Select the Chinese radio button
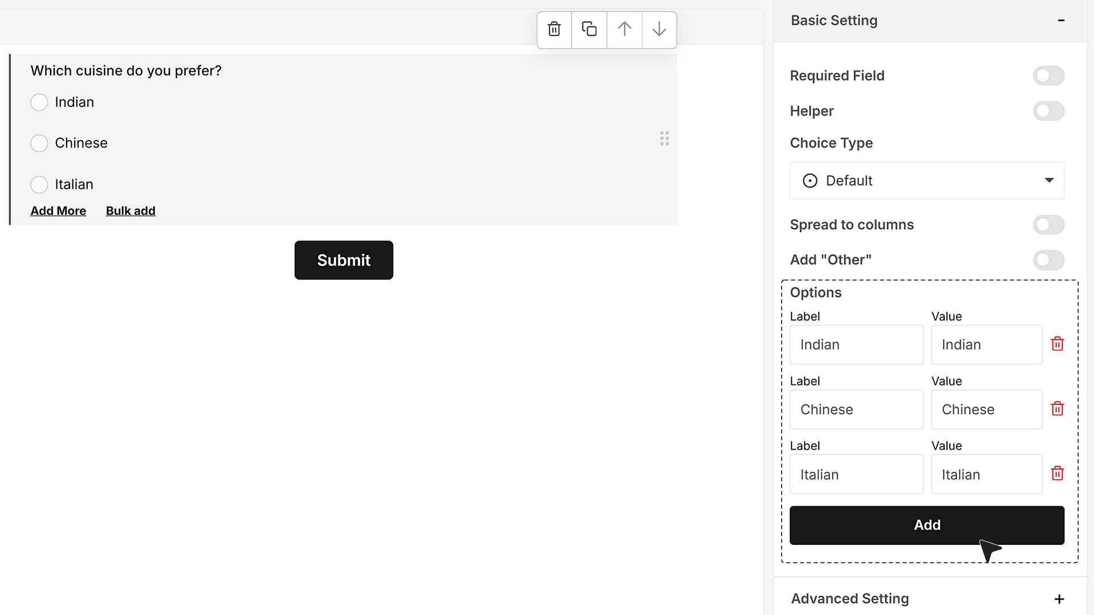The width and height of the screenshot is (1094, 615). point(39,143)
